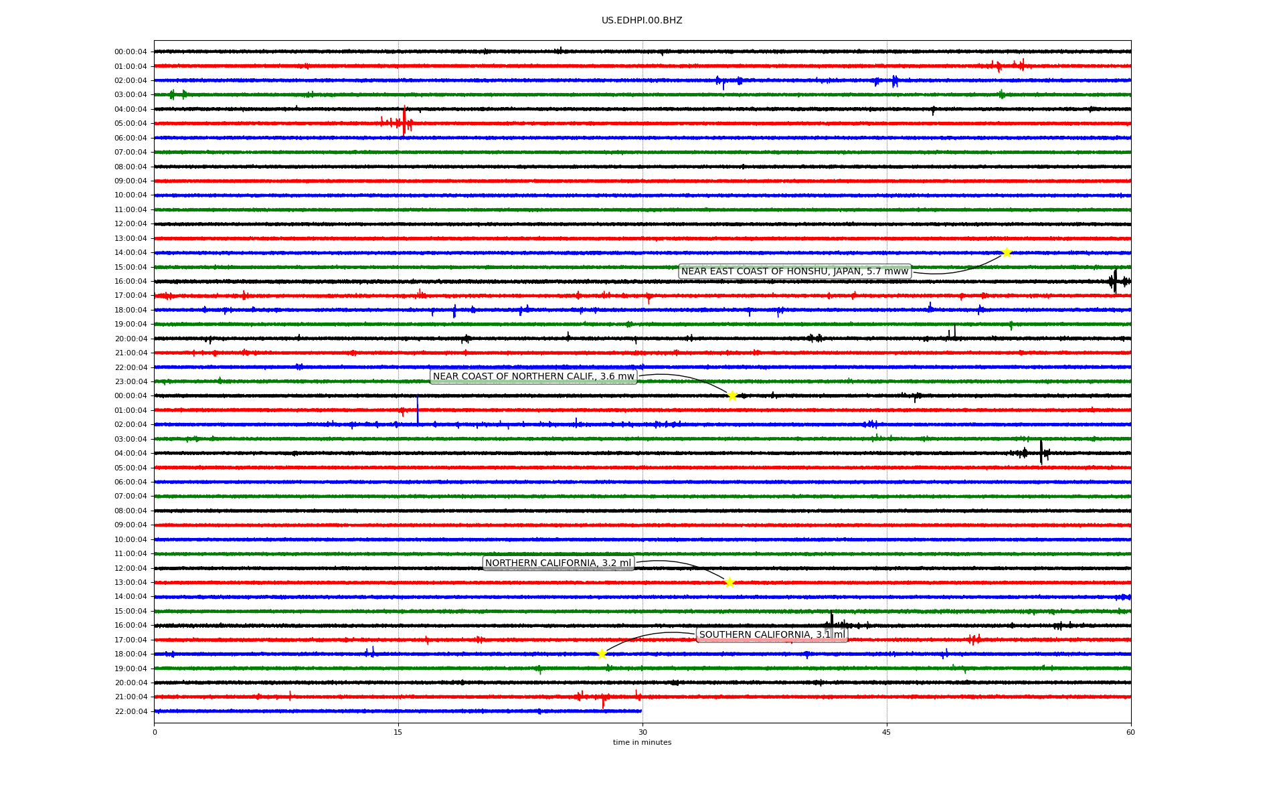Click the 'time in minutes' axis label

pos(642,742)
